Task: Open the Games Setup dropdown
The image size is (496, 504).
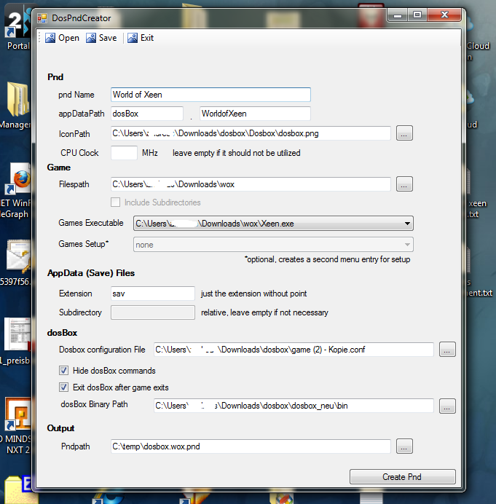Action: point(407,245)
